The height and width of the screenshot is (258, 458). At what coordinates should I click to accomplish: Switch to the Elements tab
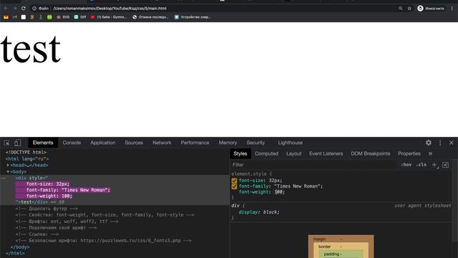pyautogui.click(x=43, y=143)
